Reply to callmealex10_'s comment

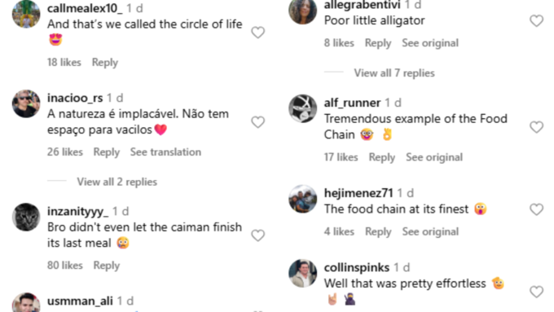[105, 62]
